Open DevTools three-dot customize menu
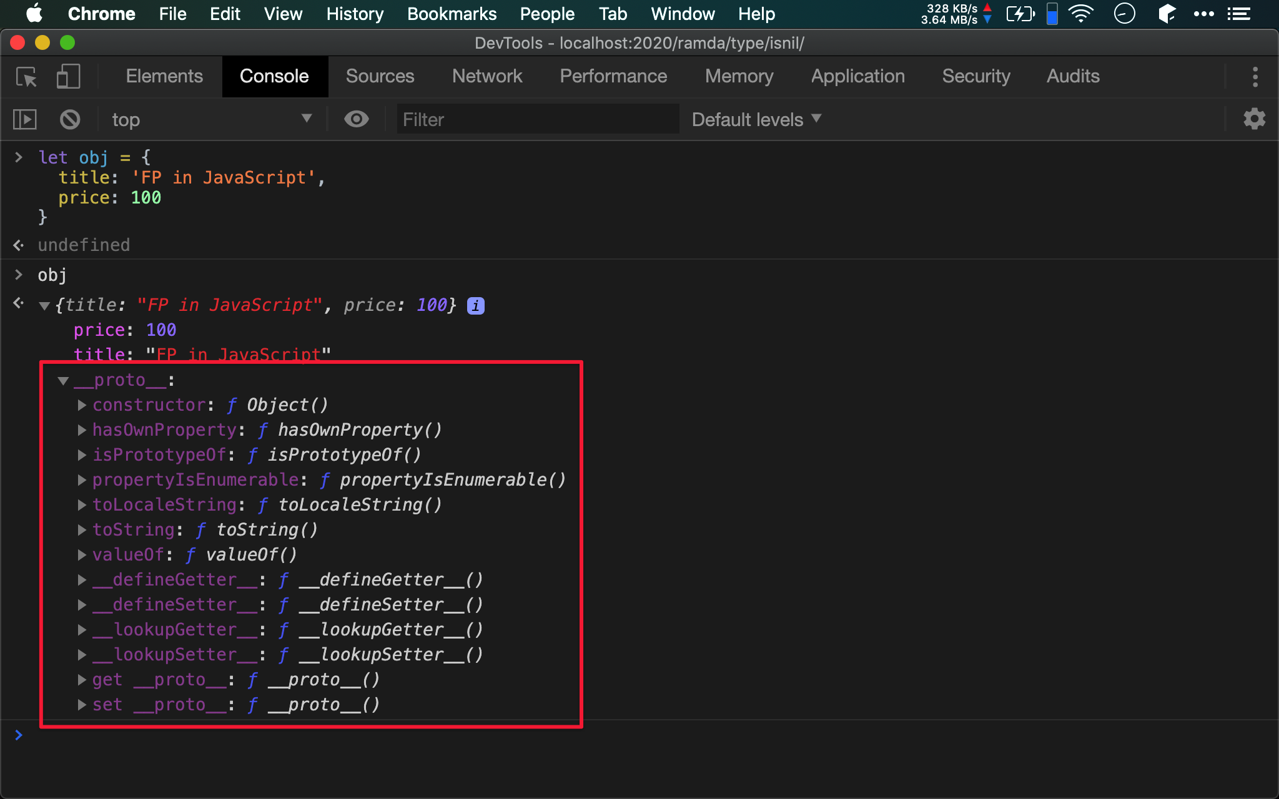Screen dimensions: 1279x799 tap(1255, 77)
